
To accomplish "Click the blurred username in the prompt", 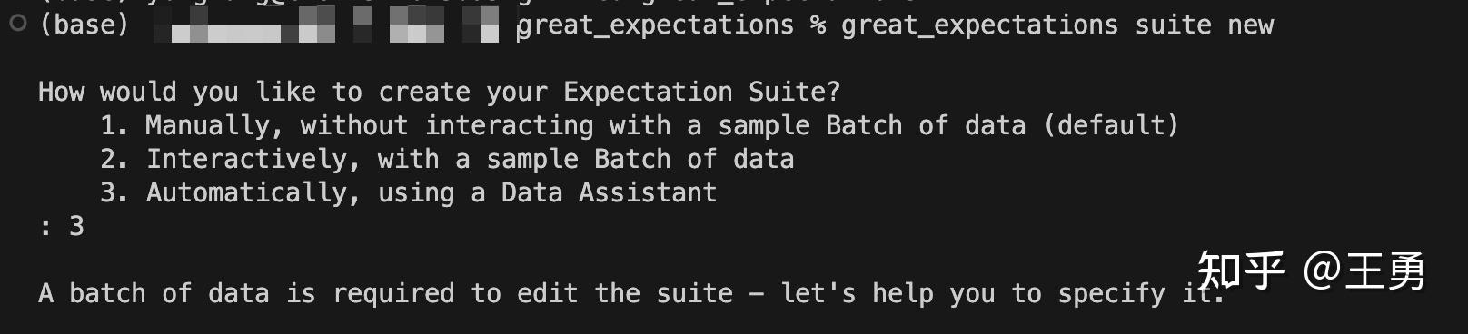I will 327,25.
